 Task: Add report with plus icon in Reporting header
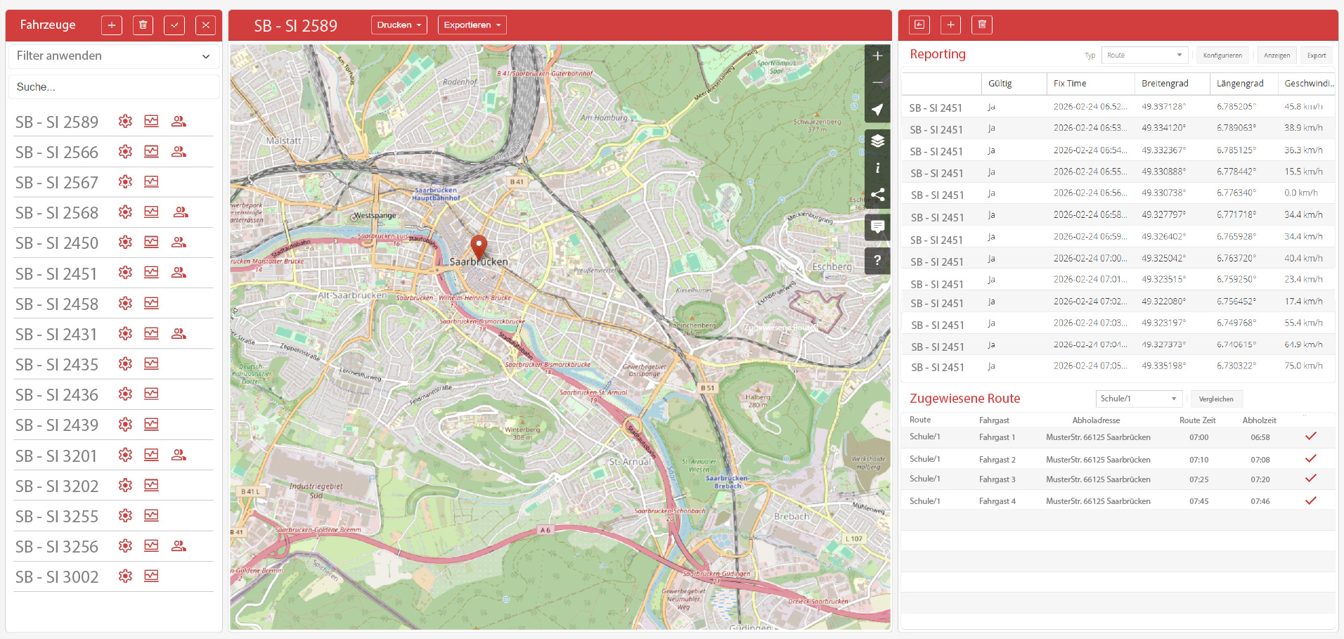pyautogui.click(x=950, y=25)
